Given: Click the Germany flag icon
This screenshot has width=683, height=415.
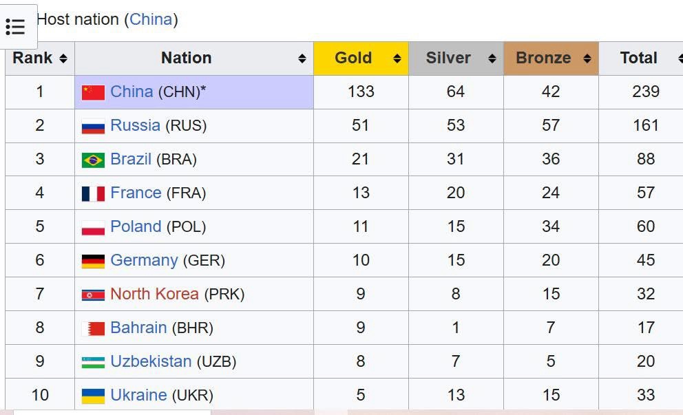Looking at the screenshot, I should pyautogui.click(x=93, y=261).
